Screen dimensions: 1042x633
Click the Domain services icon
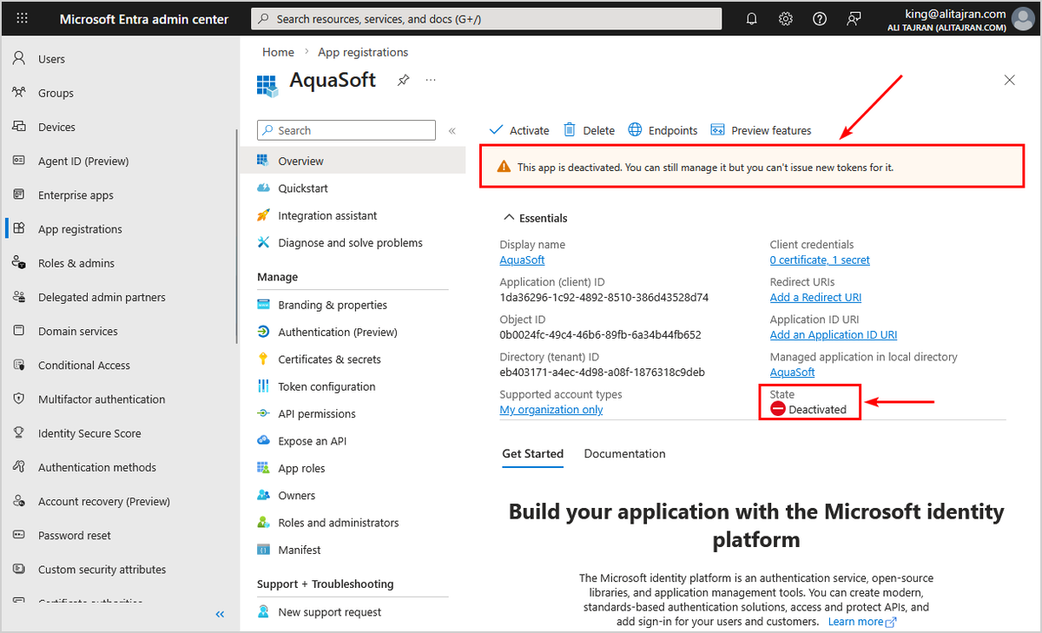(19, 331)
